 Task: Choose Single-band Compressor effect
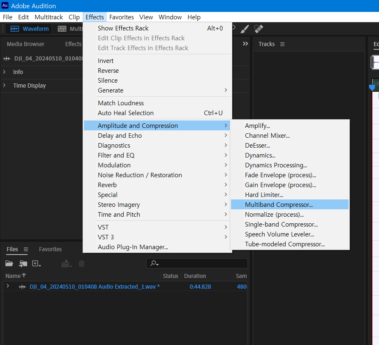[290, 225]
